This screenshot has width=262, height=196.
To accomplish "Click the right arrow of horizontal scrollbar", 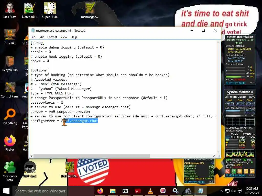I will pyautogui.click(x=214, y=156).
